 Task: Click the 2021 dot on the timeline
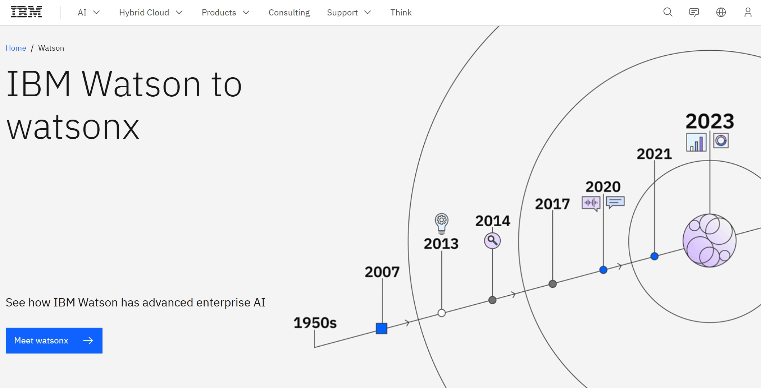tap(654, 256)
